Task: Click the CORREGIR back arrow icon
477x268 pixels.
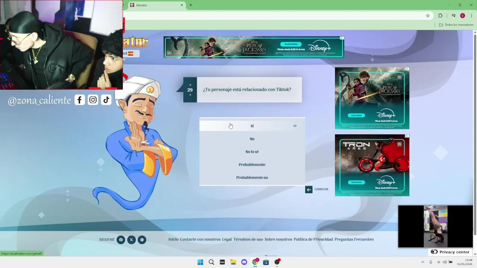Action: pyautogui.click(x=309, y=189)
